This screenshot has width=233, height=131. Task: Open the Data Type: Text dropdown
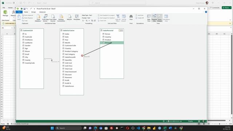[87, 15]
